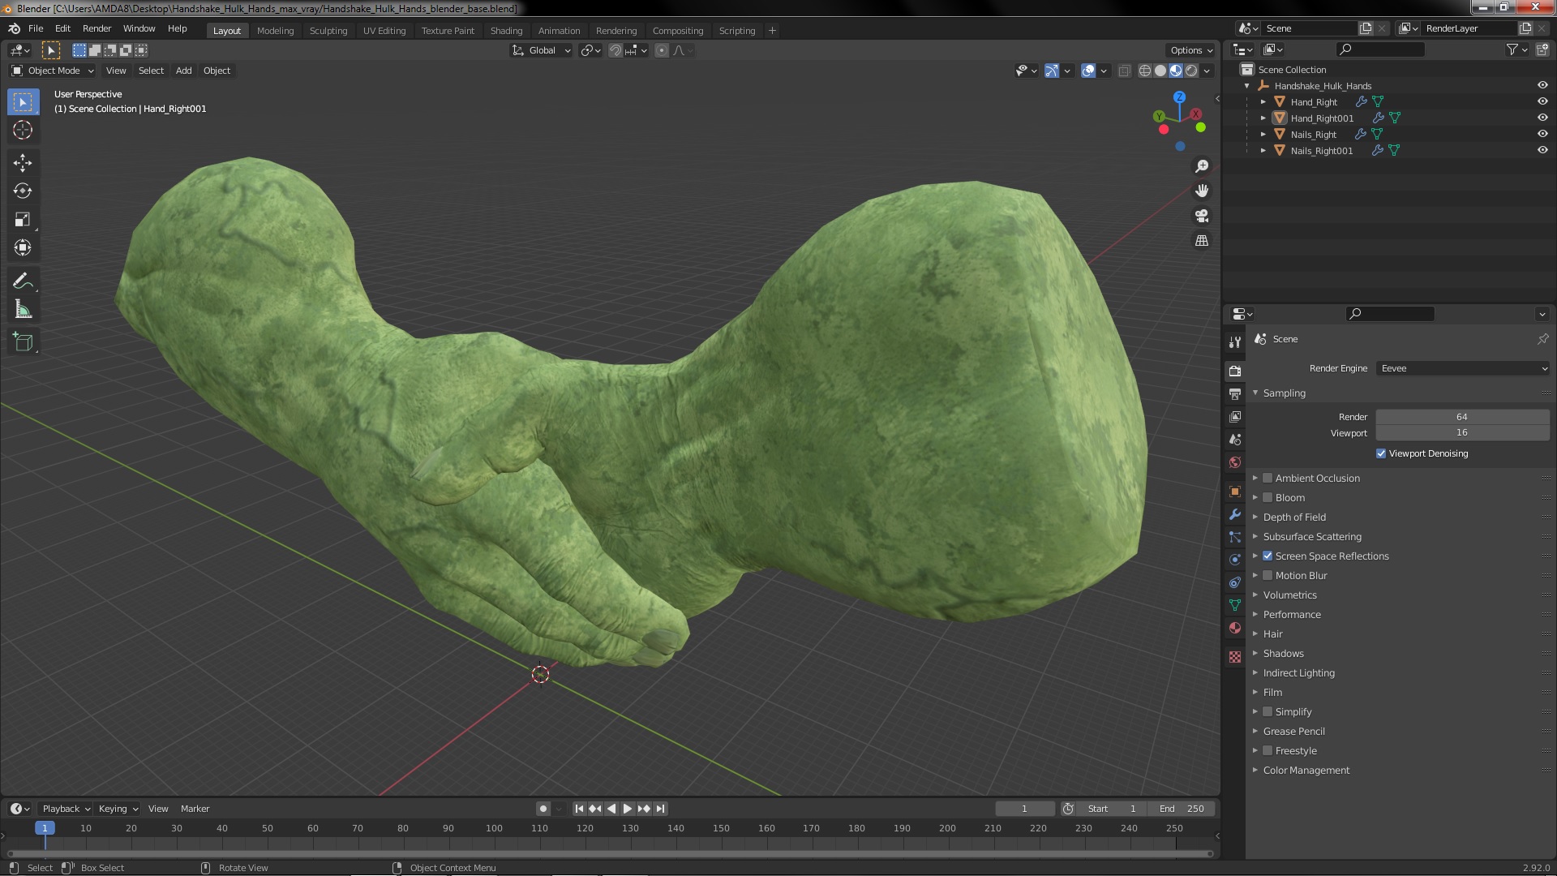
Task: Disable Viewport Denoising checkbox
Action: pyautogui.click(x=1381, y=453)
